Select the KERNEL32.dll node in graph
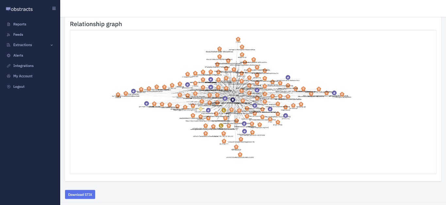This screenshot has width=446, height=205. 236,147
